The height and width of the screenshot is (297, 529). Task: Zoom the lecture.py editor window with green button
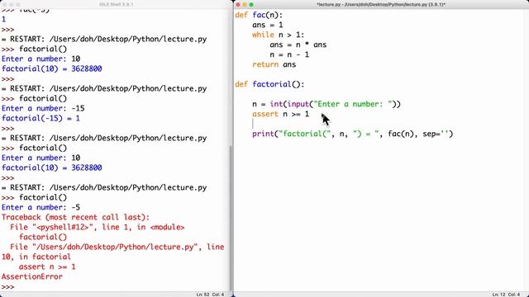coord(251,5)
